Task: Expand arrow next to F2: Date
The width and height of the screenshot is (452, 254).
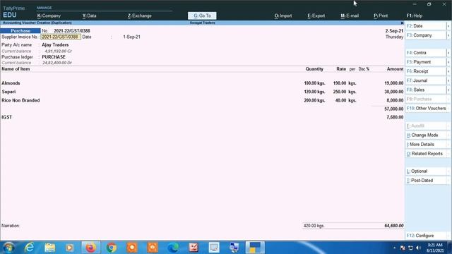Action: (x=448, y=26)
